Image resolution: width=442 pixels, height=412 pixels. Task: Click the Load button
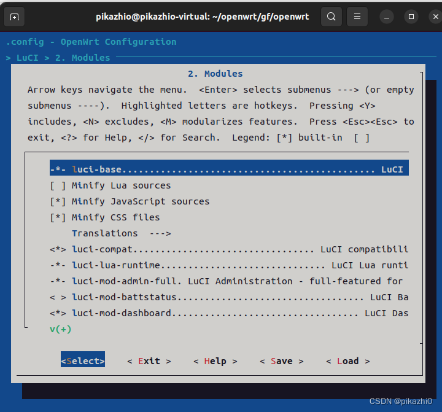click(348, 361)
